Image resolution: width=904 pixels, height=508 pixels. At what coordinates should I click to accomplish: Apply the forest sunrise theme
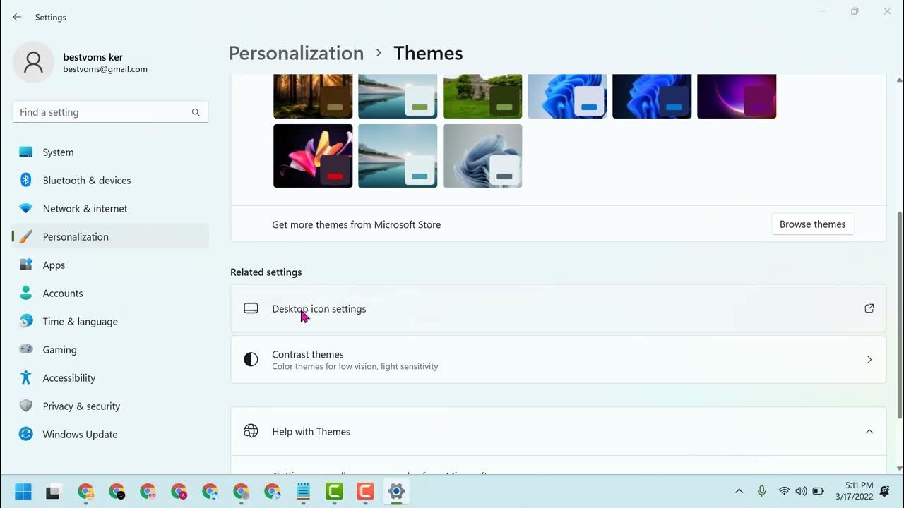tap(313, 96)
